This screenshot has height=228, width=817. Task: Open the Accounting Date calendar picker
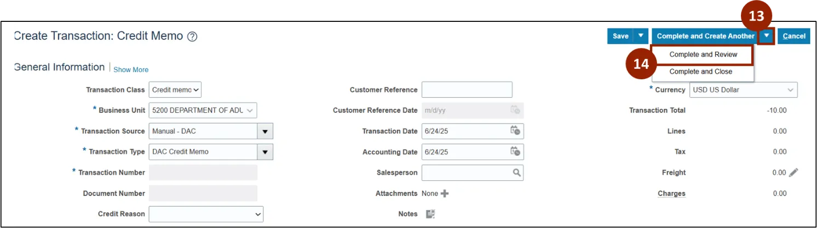click(515, 152)
